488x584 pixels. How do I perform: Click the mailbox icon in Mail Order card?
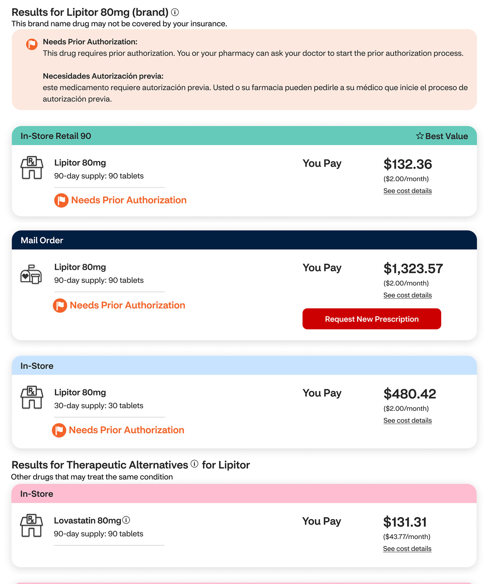click(31, 274)
